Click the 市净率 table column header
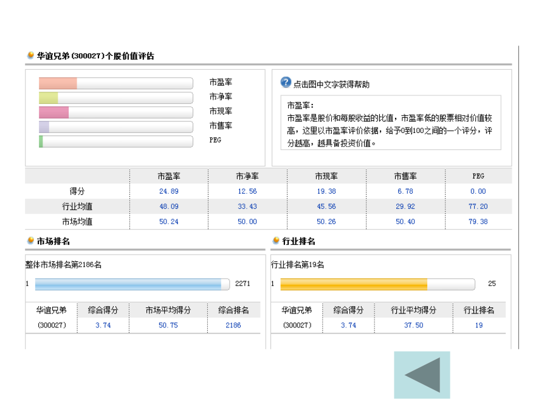This screenshot has height=410, width=547. 247,176
